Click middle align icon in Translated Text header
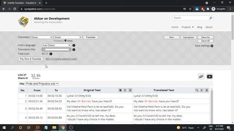 (201, 90)
